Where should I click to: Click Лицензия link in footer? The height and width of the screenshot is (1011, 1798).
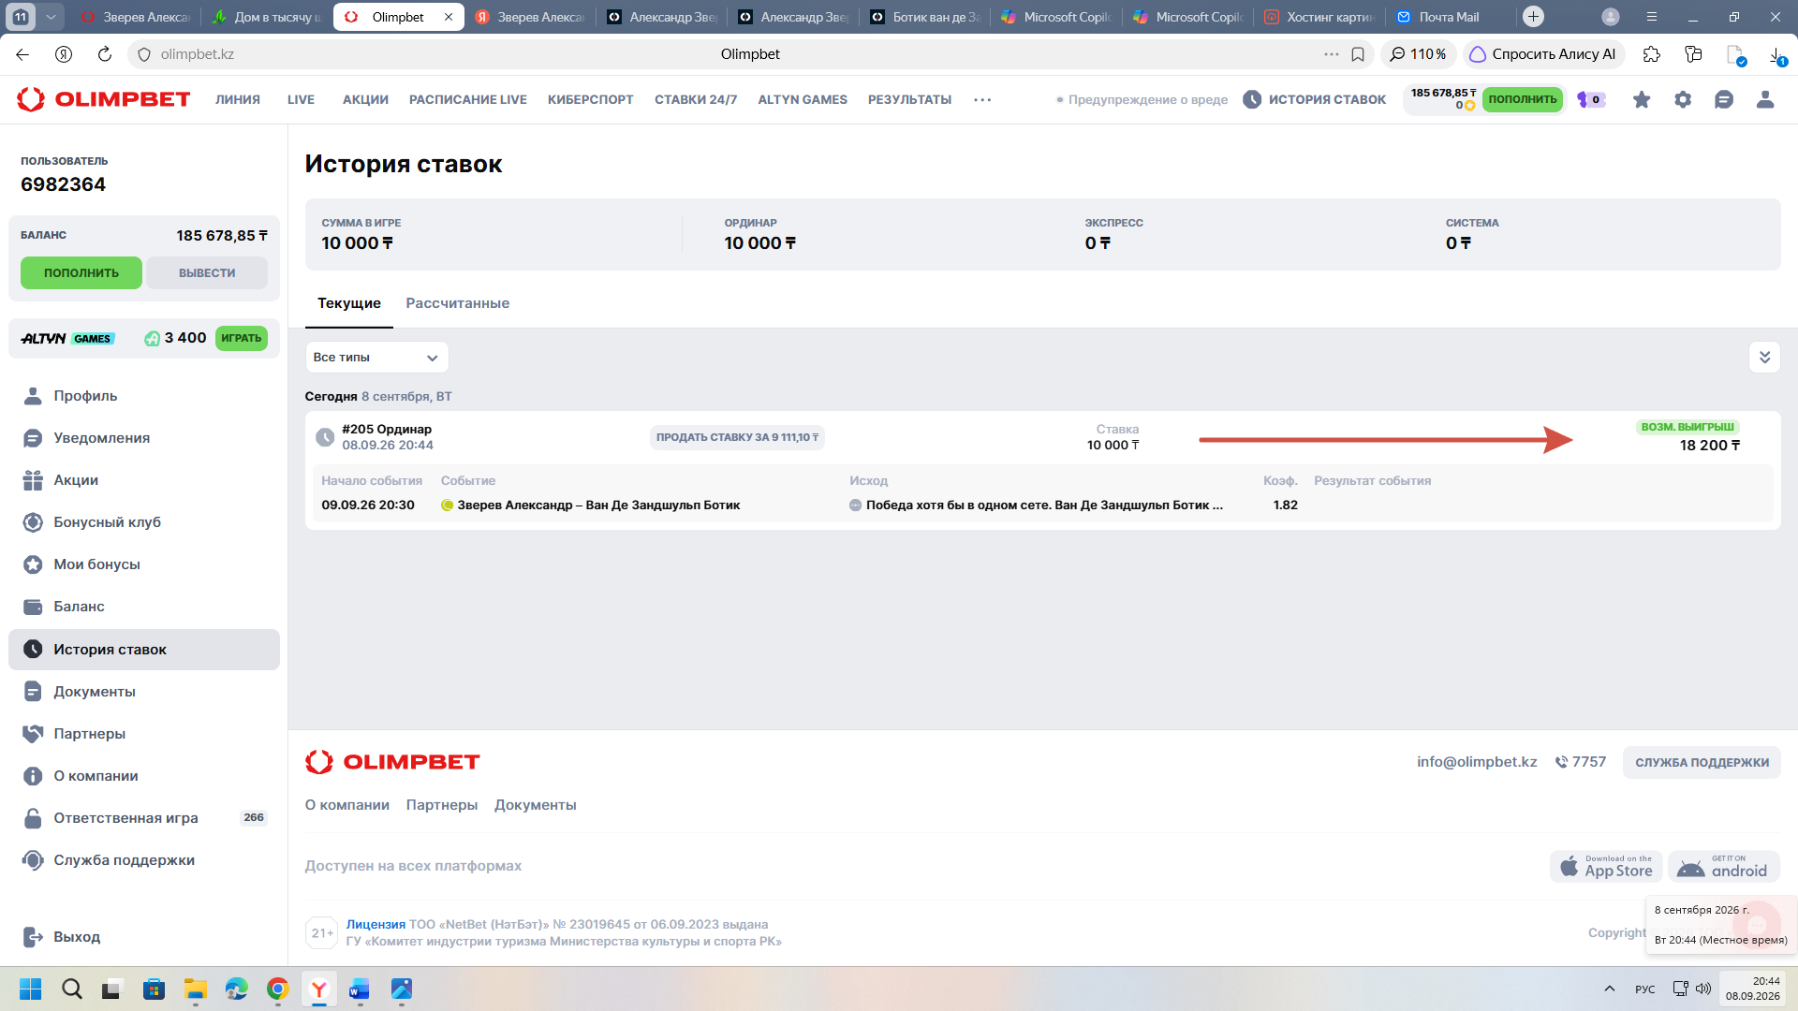pos(376,924)
